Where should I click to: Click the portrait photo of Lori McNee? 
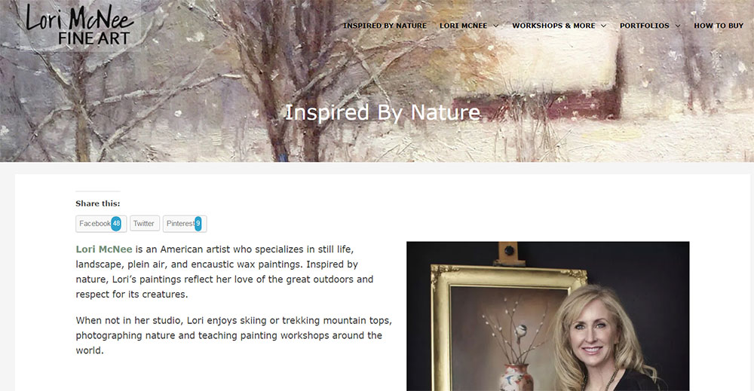[547, 316]
